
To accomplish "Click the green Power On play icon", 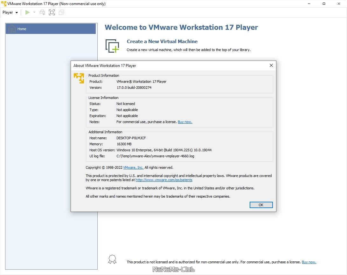I will [27, 12].
